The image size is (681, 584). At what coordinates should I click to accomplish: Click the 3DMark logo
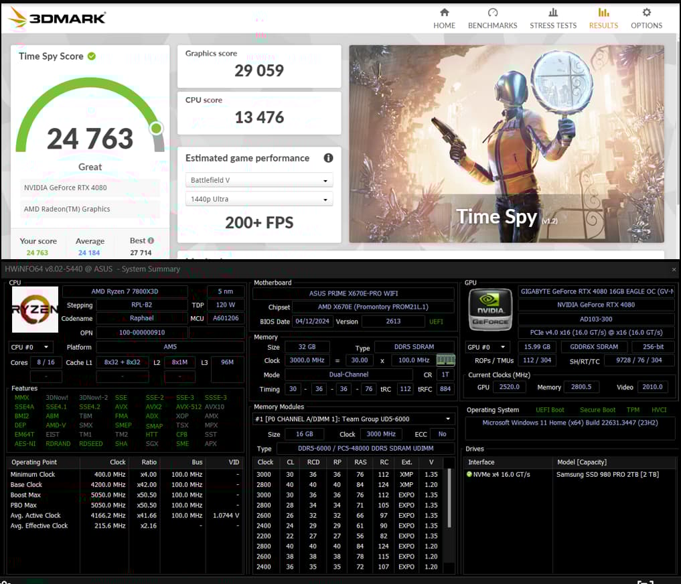point(57,18)
